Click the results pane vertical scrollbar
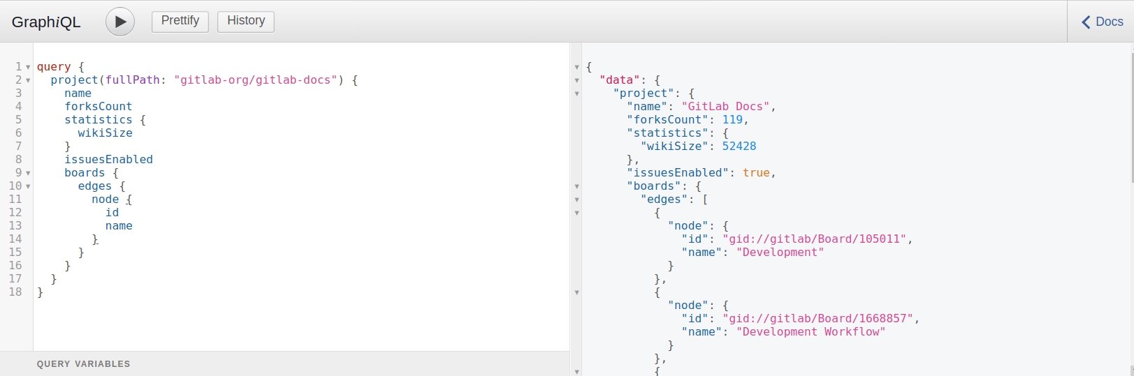This screenshot has width=1134, height=376. [x=1131, y=209]
